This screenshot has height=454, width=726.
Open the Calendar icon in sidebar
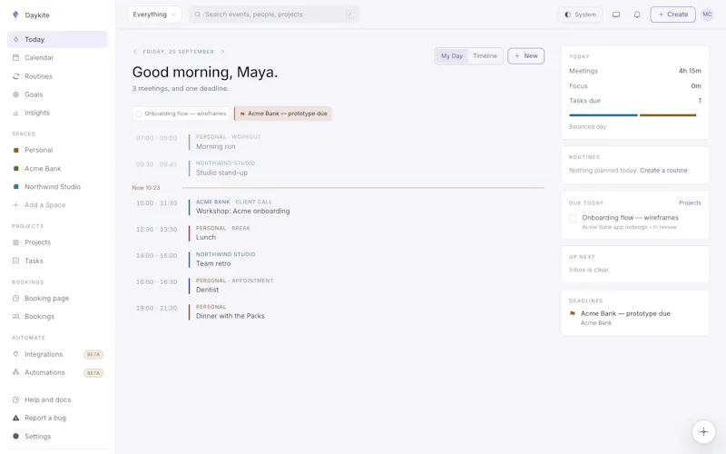(x=15, y=57)
